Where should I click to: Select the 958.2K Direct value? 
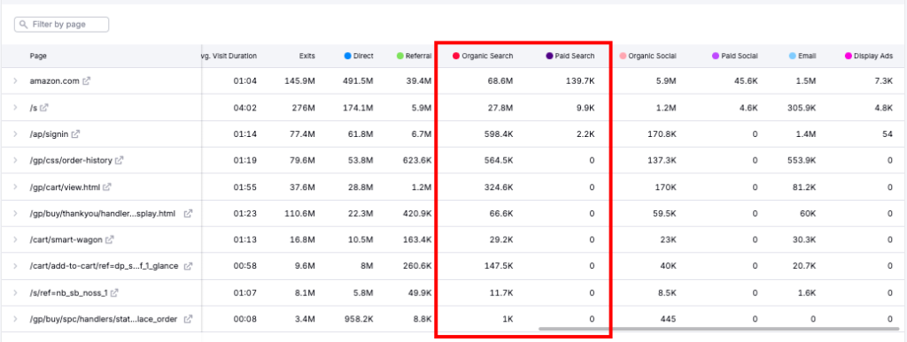coord(360,319)
